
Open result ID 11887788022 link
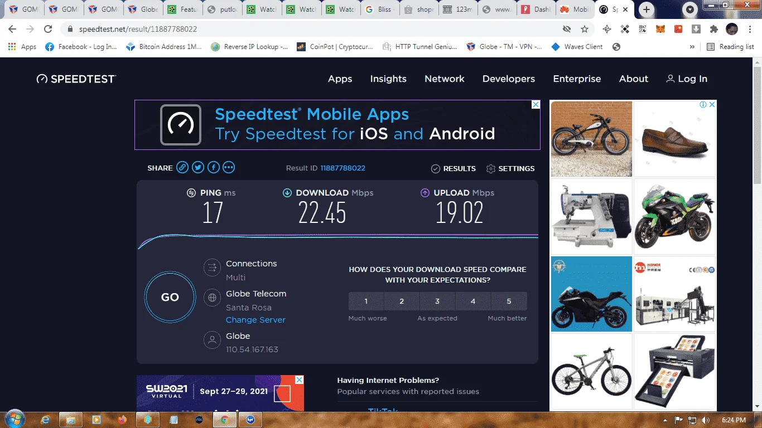point(343,168)
